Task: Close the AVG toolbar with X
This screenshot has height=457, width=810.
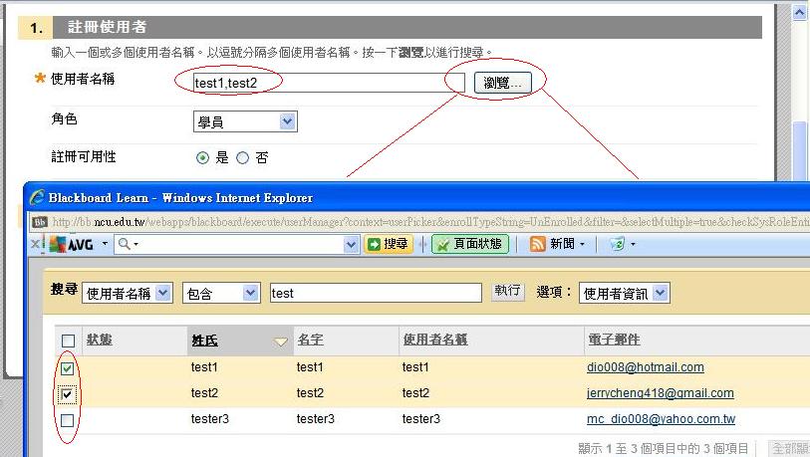Action: point(35,244)
